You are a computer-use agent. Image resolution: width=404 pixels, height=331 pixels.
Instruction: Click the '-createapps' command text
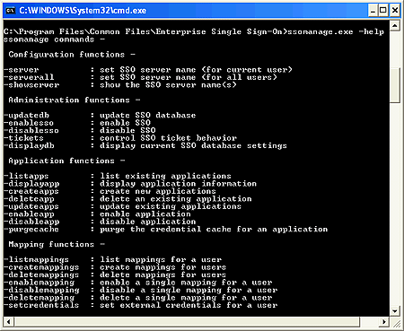pyautogui.click(x=31, y=191)
